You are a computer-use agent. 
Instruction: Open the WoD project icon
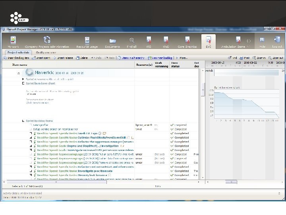pyautogui.click(x=166, y=40)
